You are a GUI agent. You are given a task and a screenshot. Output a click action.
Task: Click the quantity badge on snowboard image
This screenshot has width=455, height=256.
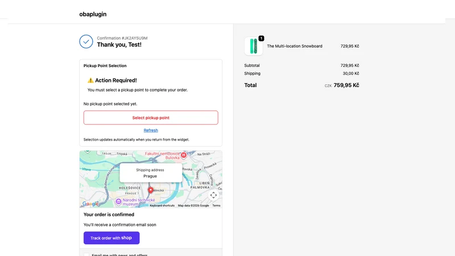(261, 38)
